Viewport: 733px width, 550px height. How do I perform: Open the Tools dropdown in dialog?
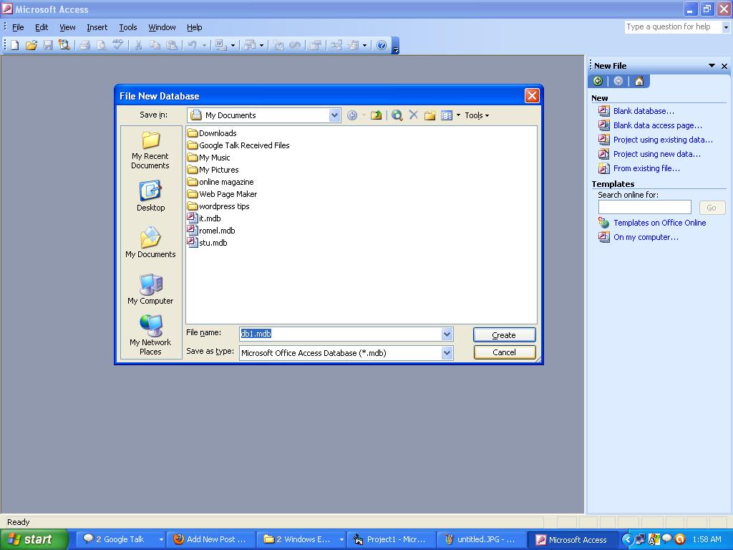[476, 115]
